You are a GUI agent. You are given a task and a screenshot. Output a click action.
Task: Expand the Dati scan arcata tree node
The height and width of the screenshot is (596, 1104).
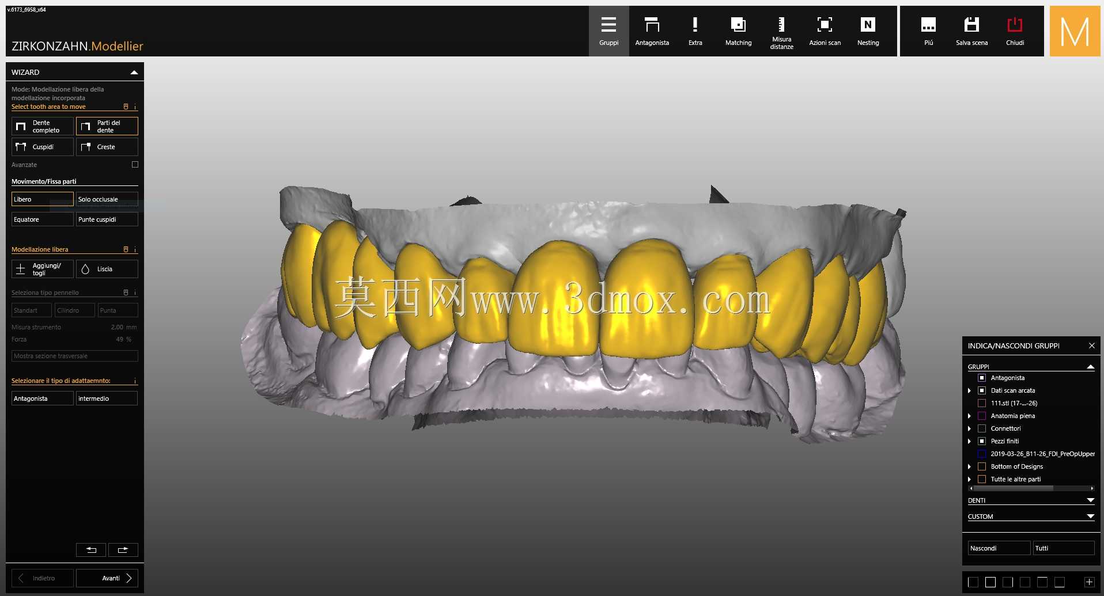pos(970,390)
